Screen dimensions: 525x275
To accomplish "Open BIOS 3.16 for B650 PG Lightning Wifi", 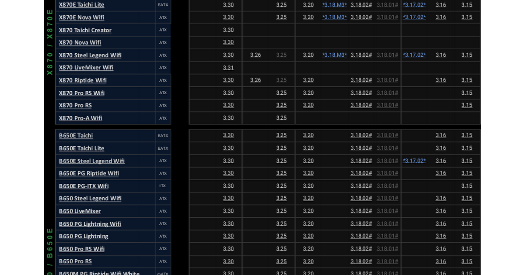I will (x=441, y=223).
